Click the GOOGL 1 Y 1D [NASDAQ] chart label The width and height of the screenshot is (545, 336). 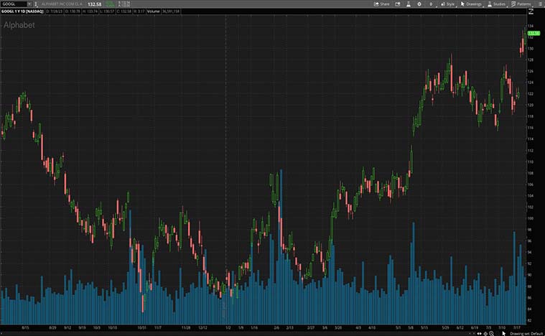click(22, 11)
